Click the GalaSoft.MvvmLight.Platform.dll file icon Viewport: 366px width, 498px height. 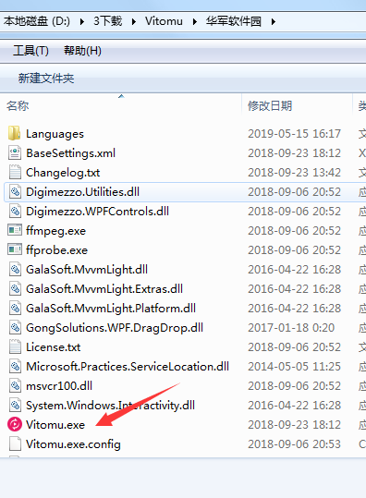[15, 308]
